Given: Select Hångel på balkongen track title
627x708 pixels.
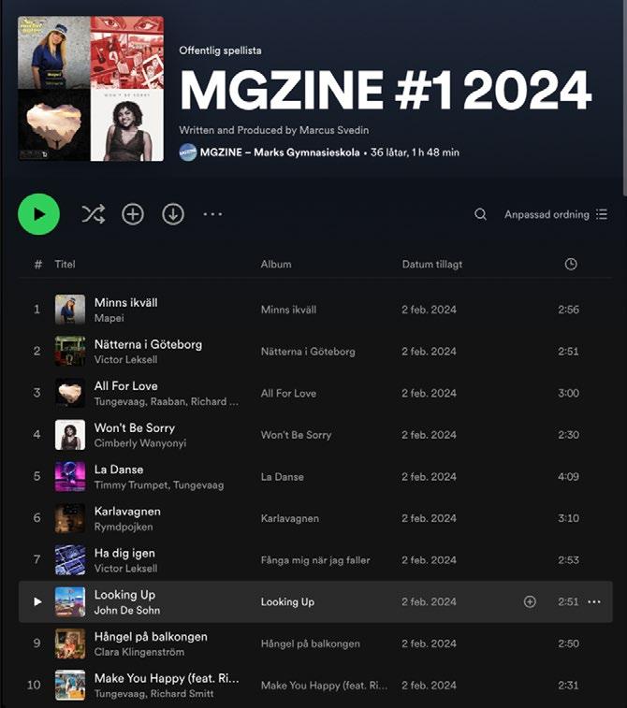Looking at the screenshot, I should coord(151,637).
